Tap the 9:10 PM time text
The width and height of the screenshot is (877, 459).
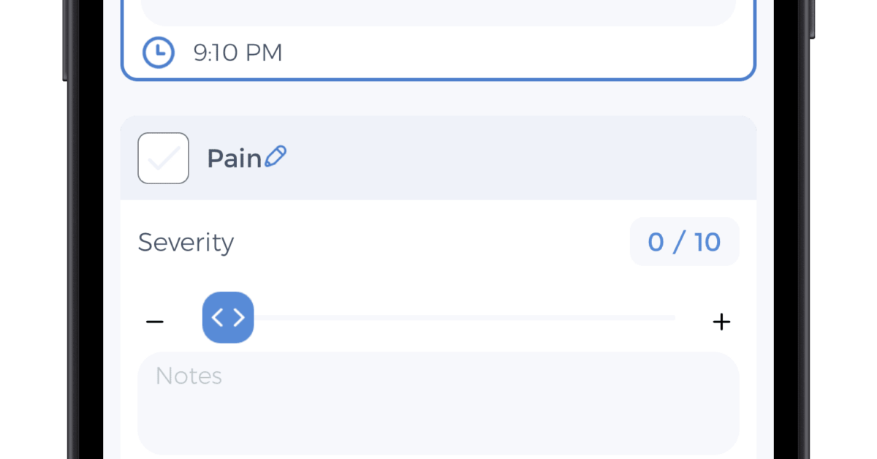(x=238, y=53)
